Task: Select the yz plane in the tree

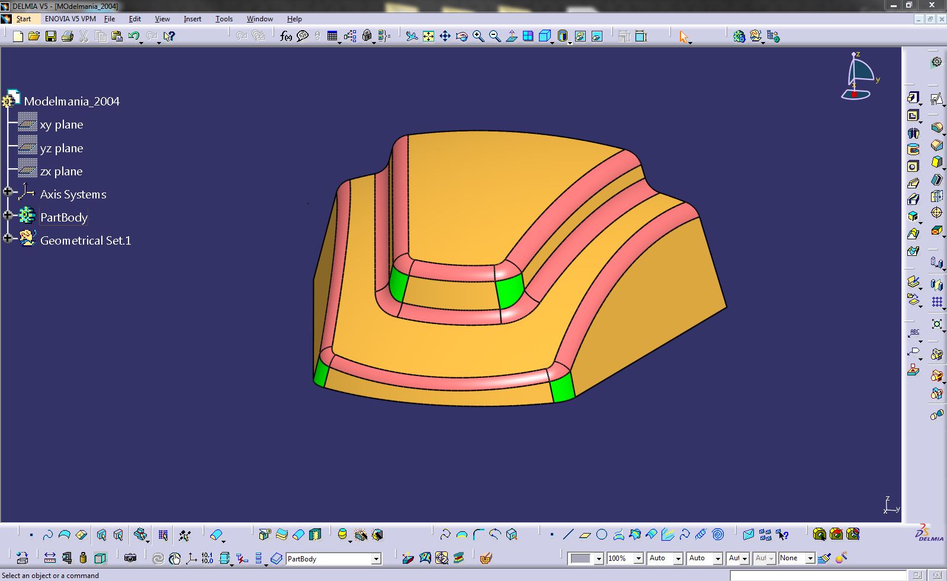Action: [62, 148]
